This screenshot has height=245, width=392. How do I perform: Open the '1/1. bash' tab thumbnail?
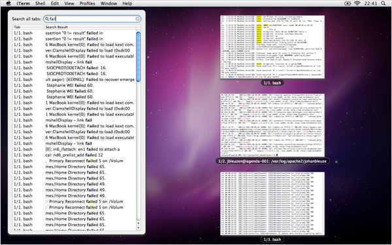click(272, 47)
